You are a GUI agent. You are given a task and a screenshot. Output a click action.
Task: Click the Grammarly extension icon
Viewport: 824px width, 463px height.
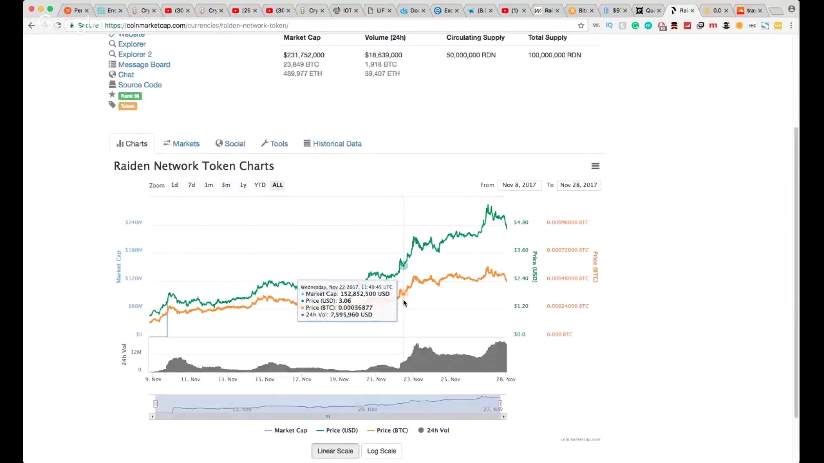[x=635, y=25]
